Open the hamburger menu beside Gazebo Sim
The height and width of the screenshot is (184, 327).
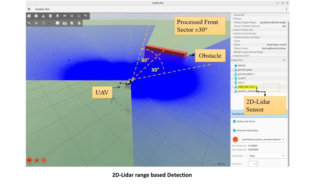(29, 9)
